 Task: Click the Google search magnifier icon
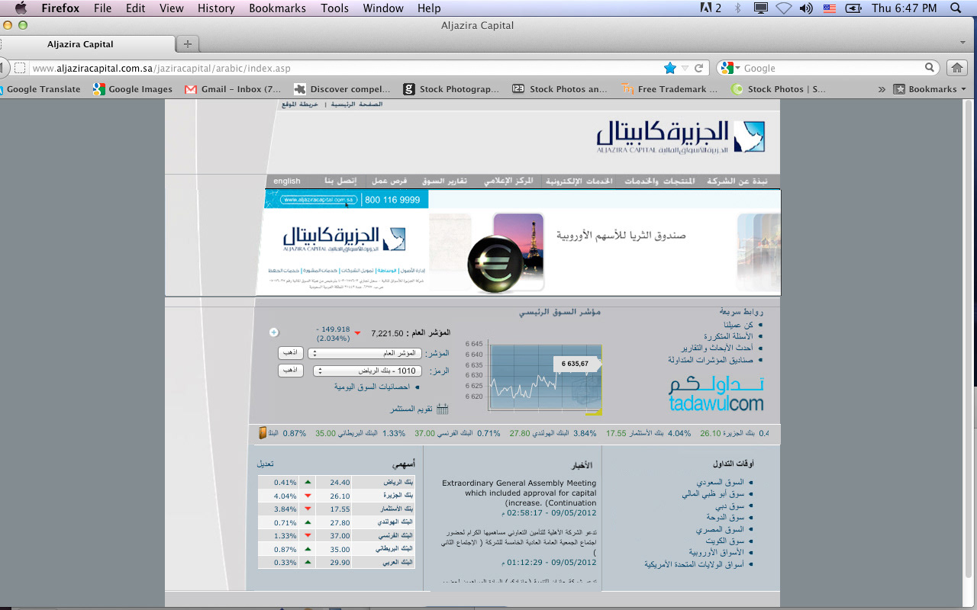[x=930, y=68]
